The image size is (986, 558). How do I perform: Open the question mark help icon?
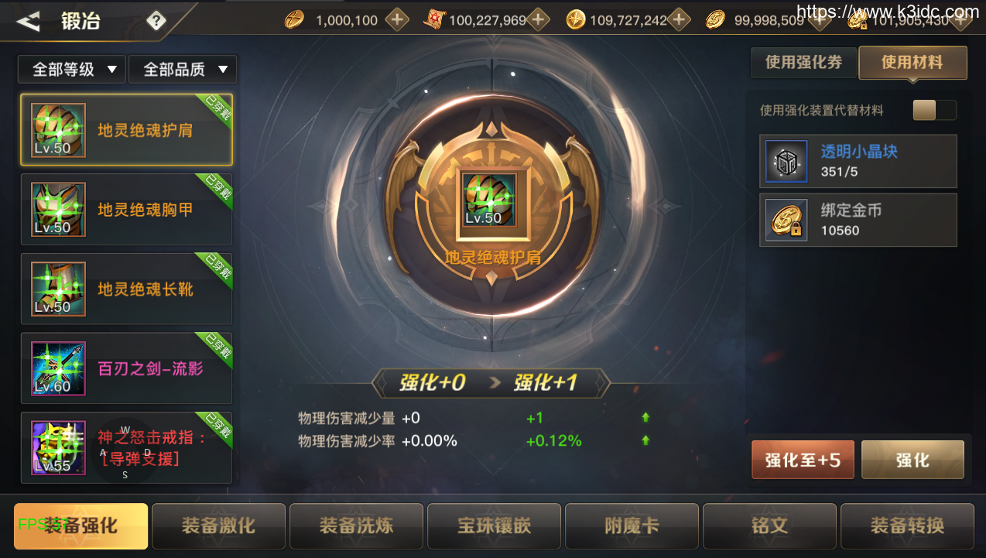(x=156, y=21)
